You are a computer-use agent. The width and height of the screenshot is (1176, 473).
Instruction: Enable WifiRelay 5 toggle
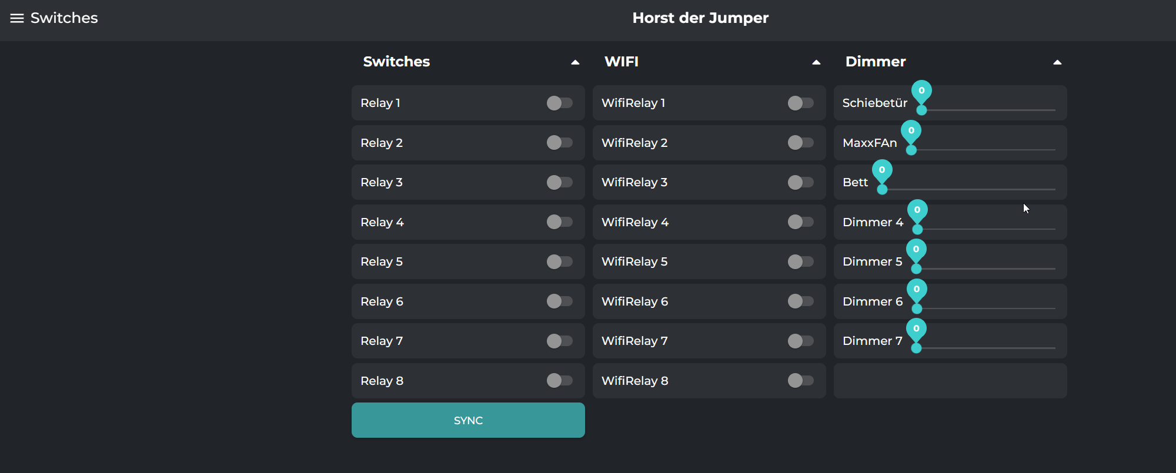tap(800, 262)
